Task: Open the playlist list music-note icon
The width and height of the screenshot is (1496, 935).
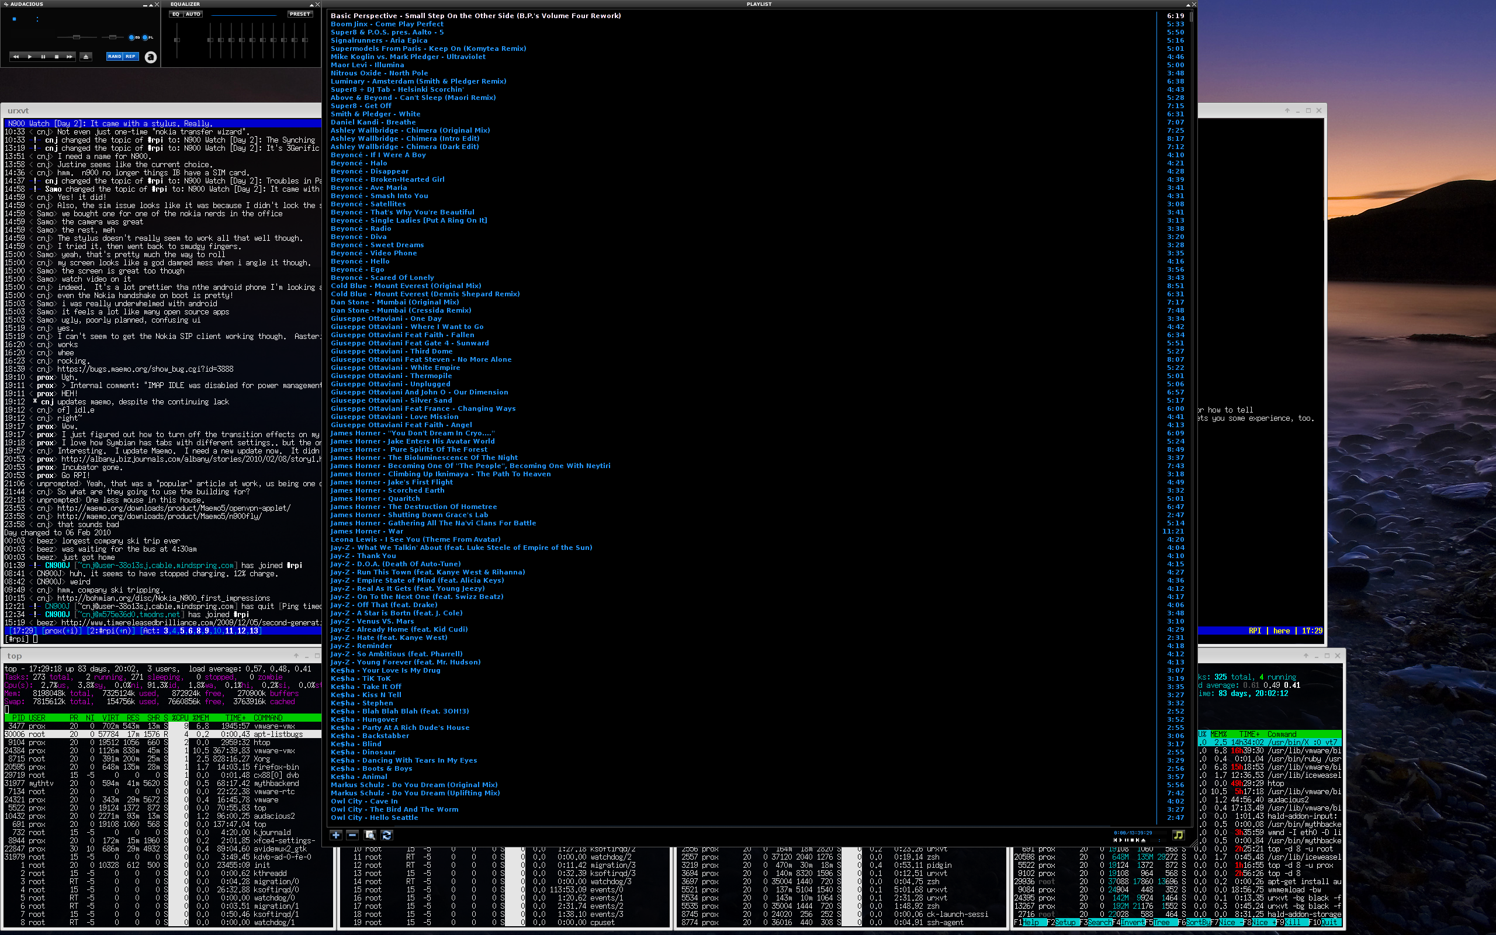Action: 1178,835
